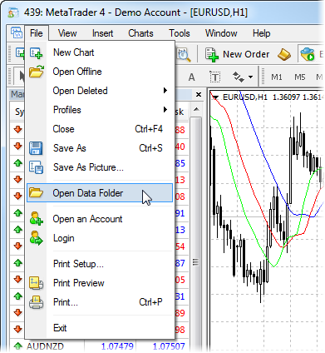Click the expert advisors icon right of book
325x353 pixels.
(308, 54)
